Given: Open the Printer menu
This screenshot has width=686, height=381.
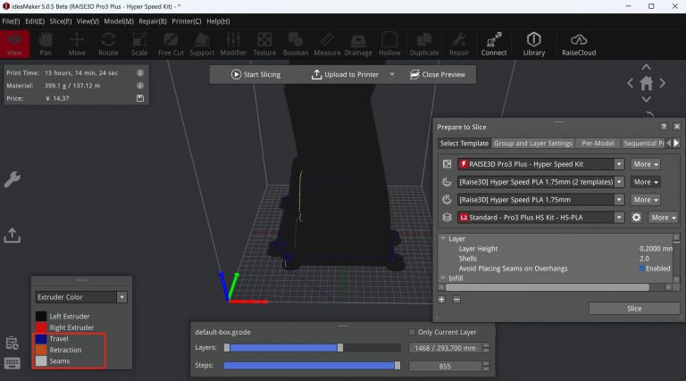Looking at the screenshot, I should pyautogui.click(x=187, y=21).
